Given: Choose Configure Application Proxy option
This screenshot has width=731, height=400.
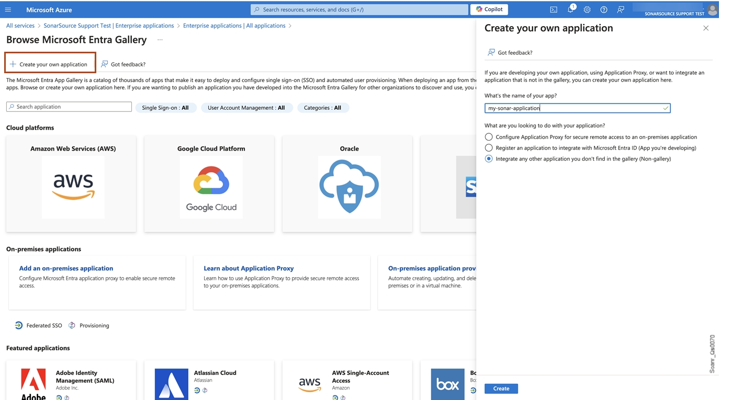Looking at the screenshot, I should pyautogui.click(x=488, y=136).
